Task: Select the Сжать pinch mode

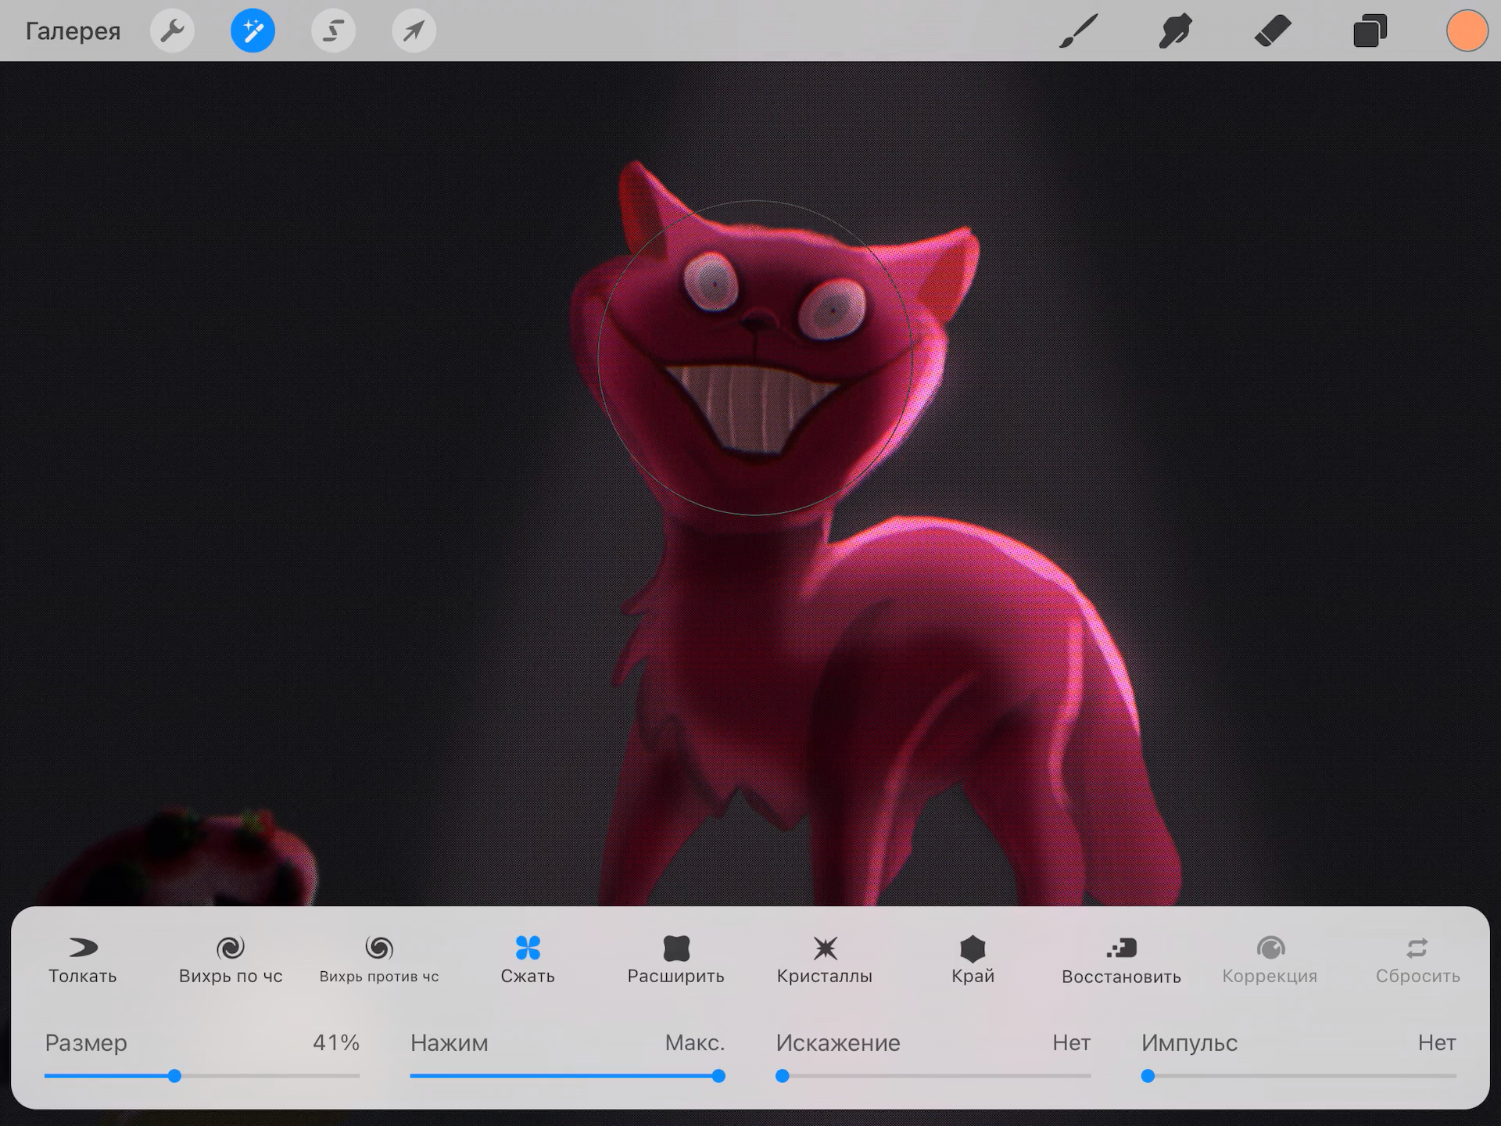Action: (x=528, y=960)
